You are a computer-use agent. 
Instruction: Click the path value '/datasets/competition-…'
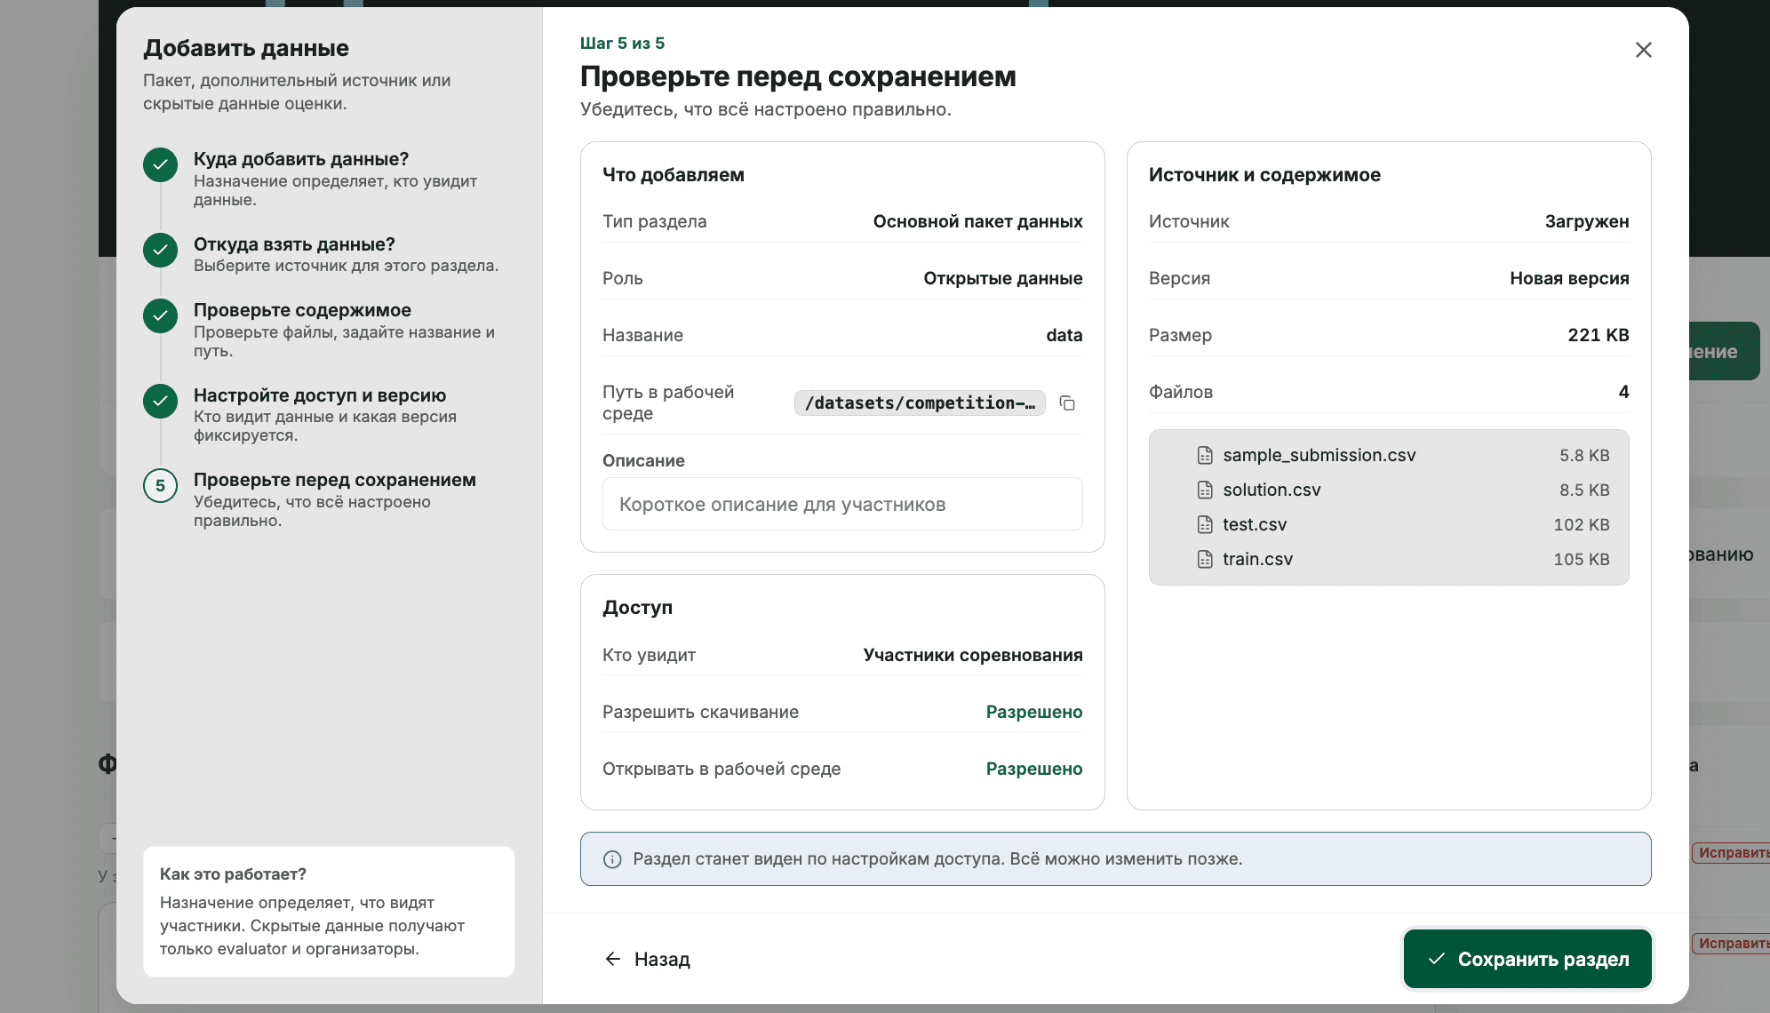coord(920,403)
